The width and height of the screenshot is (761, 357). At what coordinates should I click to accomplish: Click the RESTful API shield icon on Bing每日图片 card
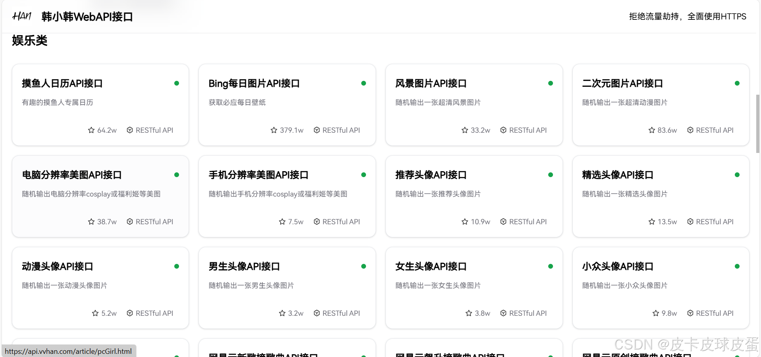(317, 130)
